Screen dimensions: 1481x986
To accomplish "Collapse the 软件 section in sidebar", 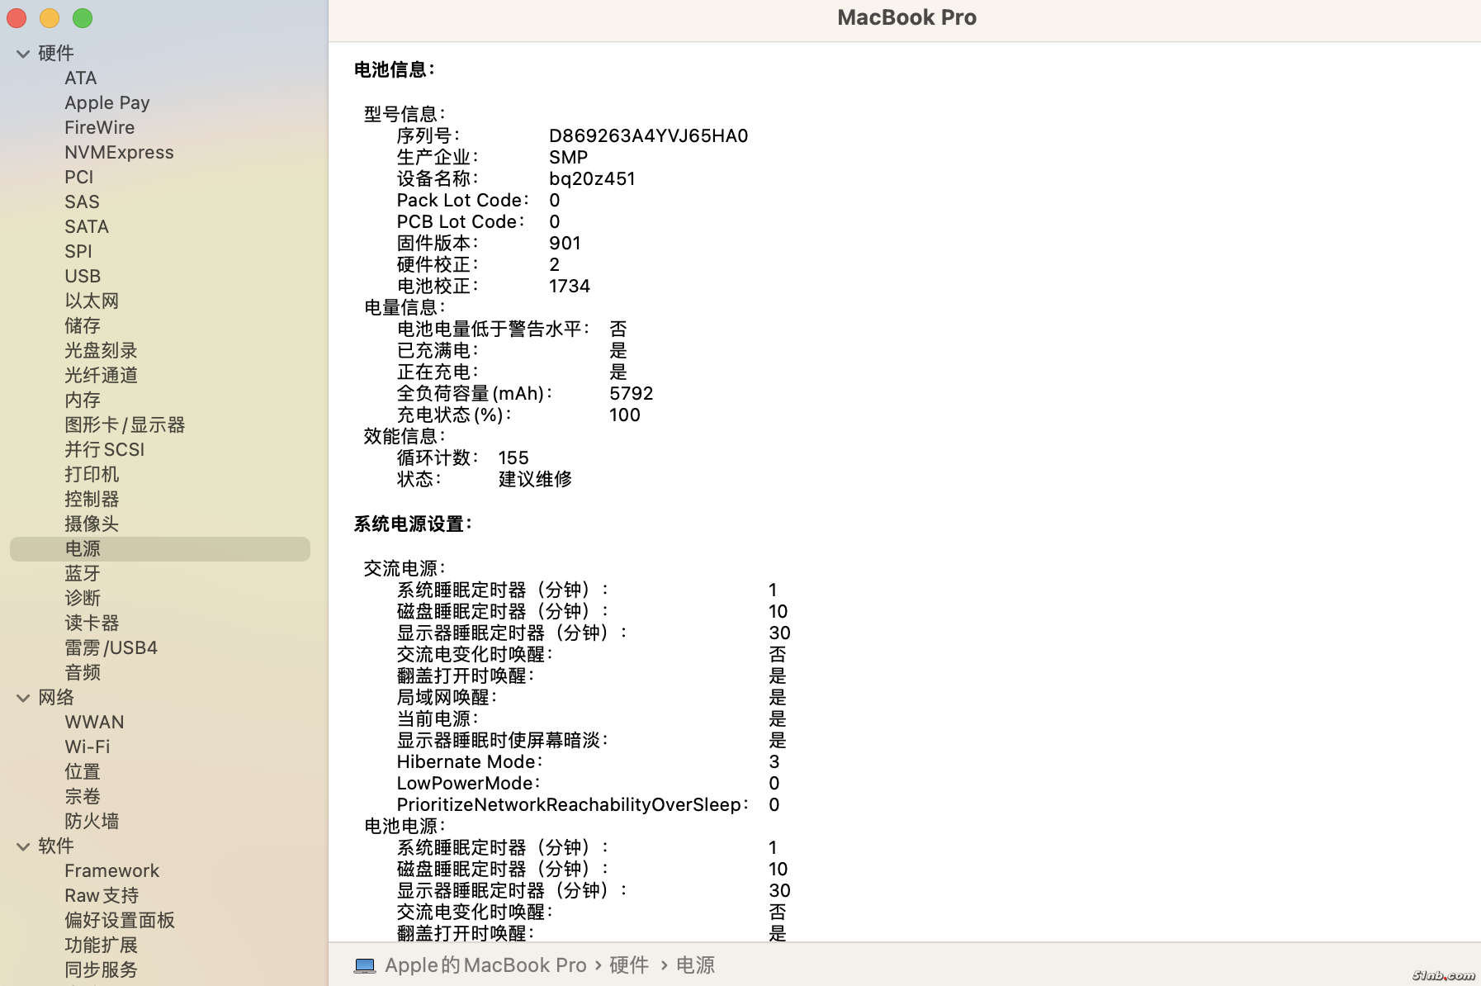I will tap(23, 846).
